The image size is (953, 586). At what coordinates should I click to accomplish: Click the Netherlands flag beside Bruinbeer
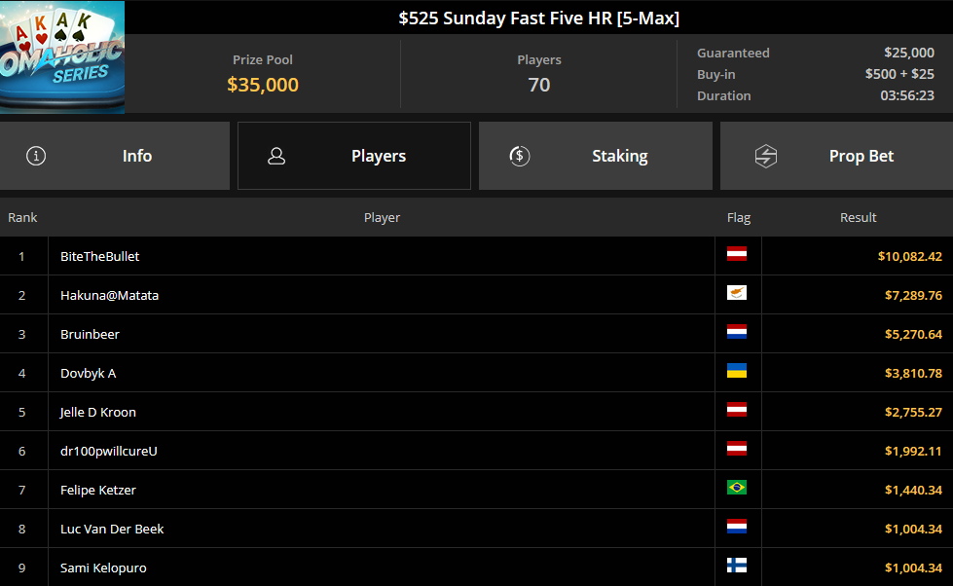[737, 332]
